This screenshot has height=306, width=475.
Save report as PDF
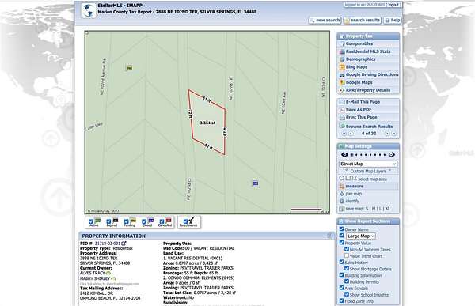point(359,110)
